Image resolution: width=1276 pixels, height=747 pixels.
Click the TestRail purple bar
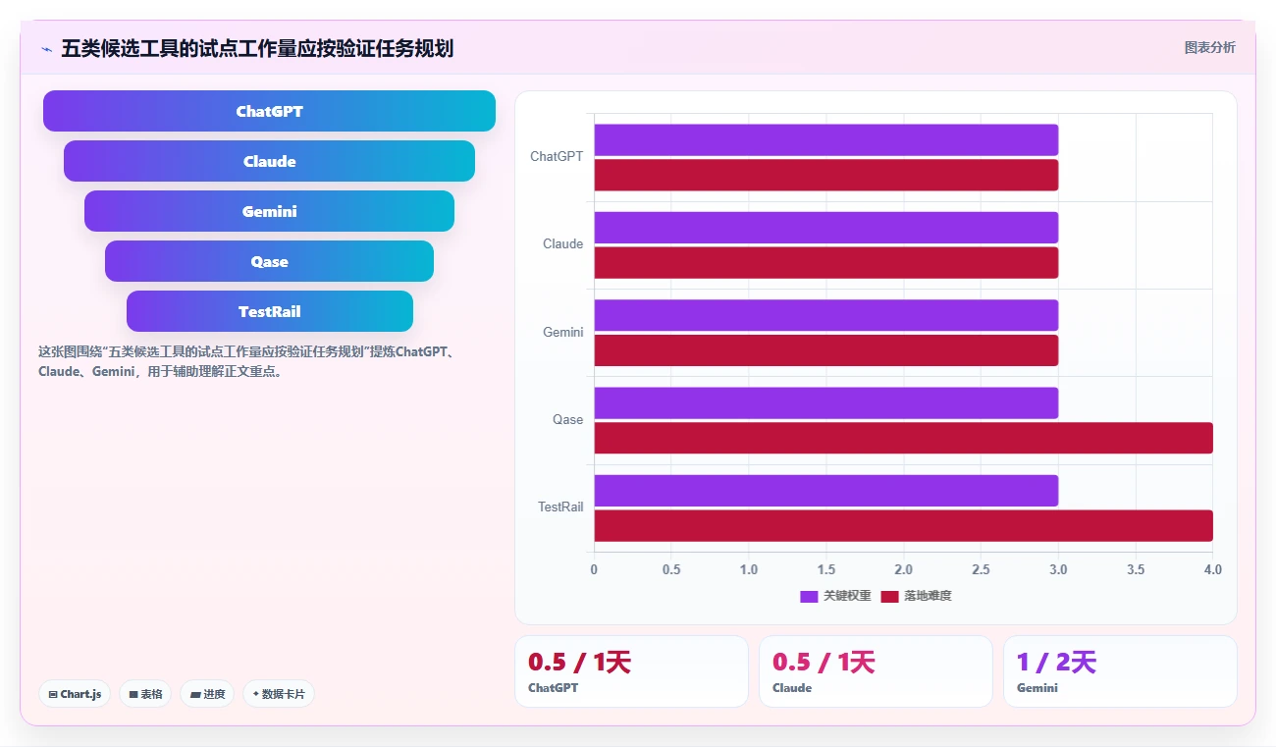click(825, 491)
